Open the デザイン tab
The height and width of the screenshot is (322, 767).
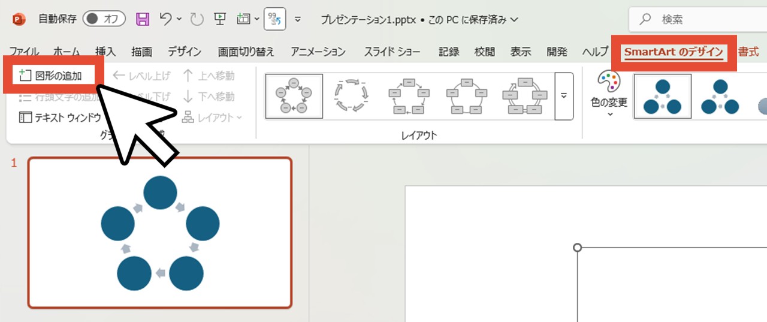point(185,52)
